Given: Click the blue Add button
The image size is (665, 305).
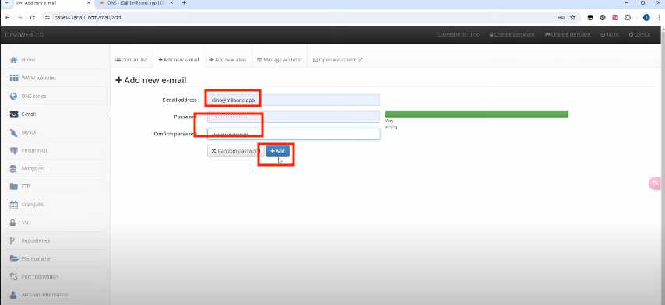Looking at the screenshot, I should click(278, 151).
